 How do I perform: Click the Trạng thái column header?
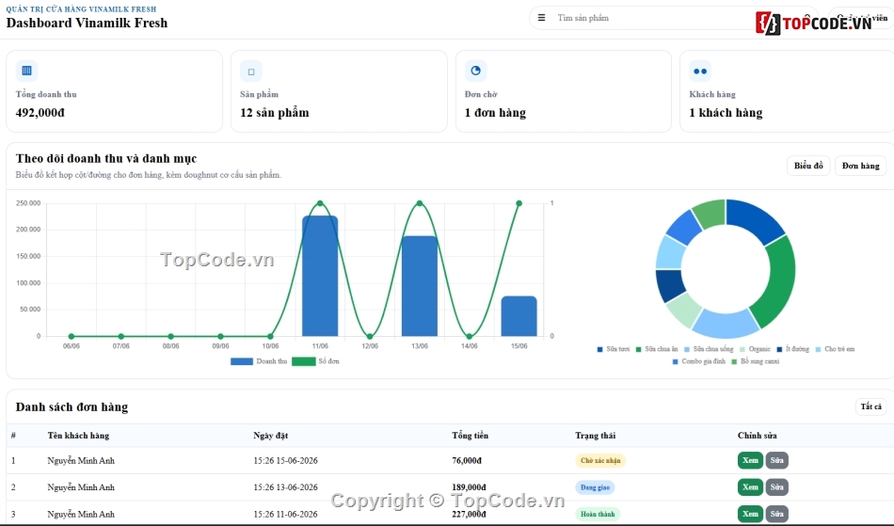coord(596,436)
